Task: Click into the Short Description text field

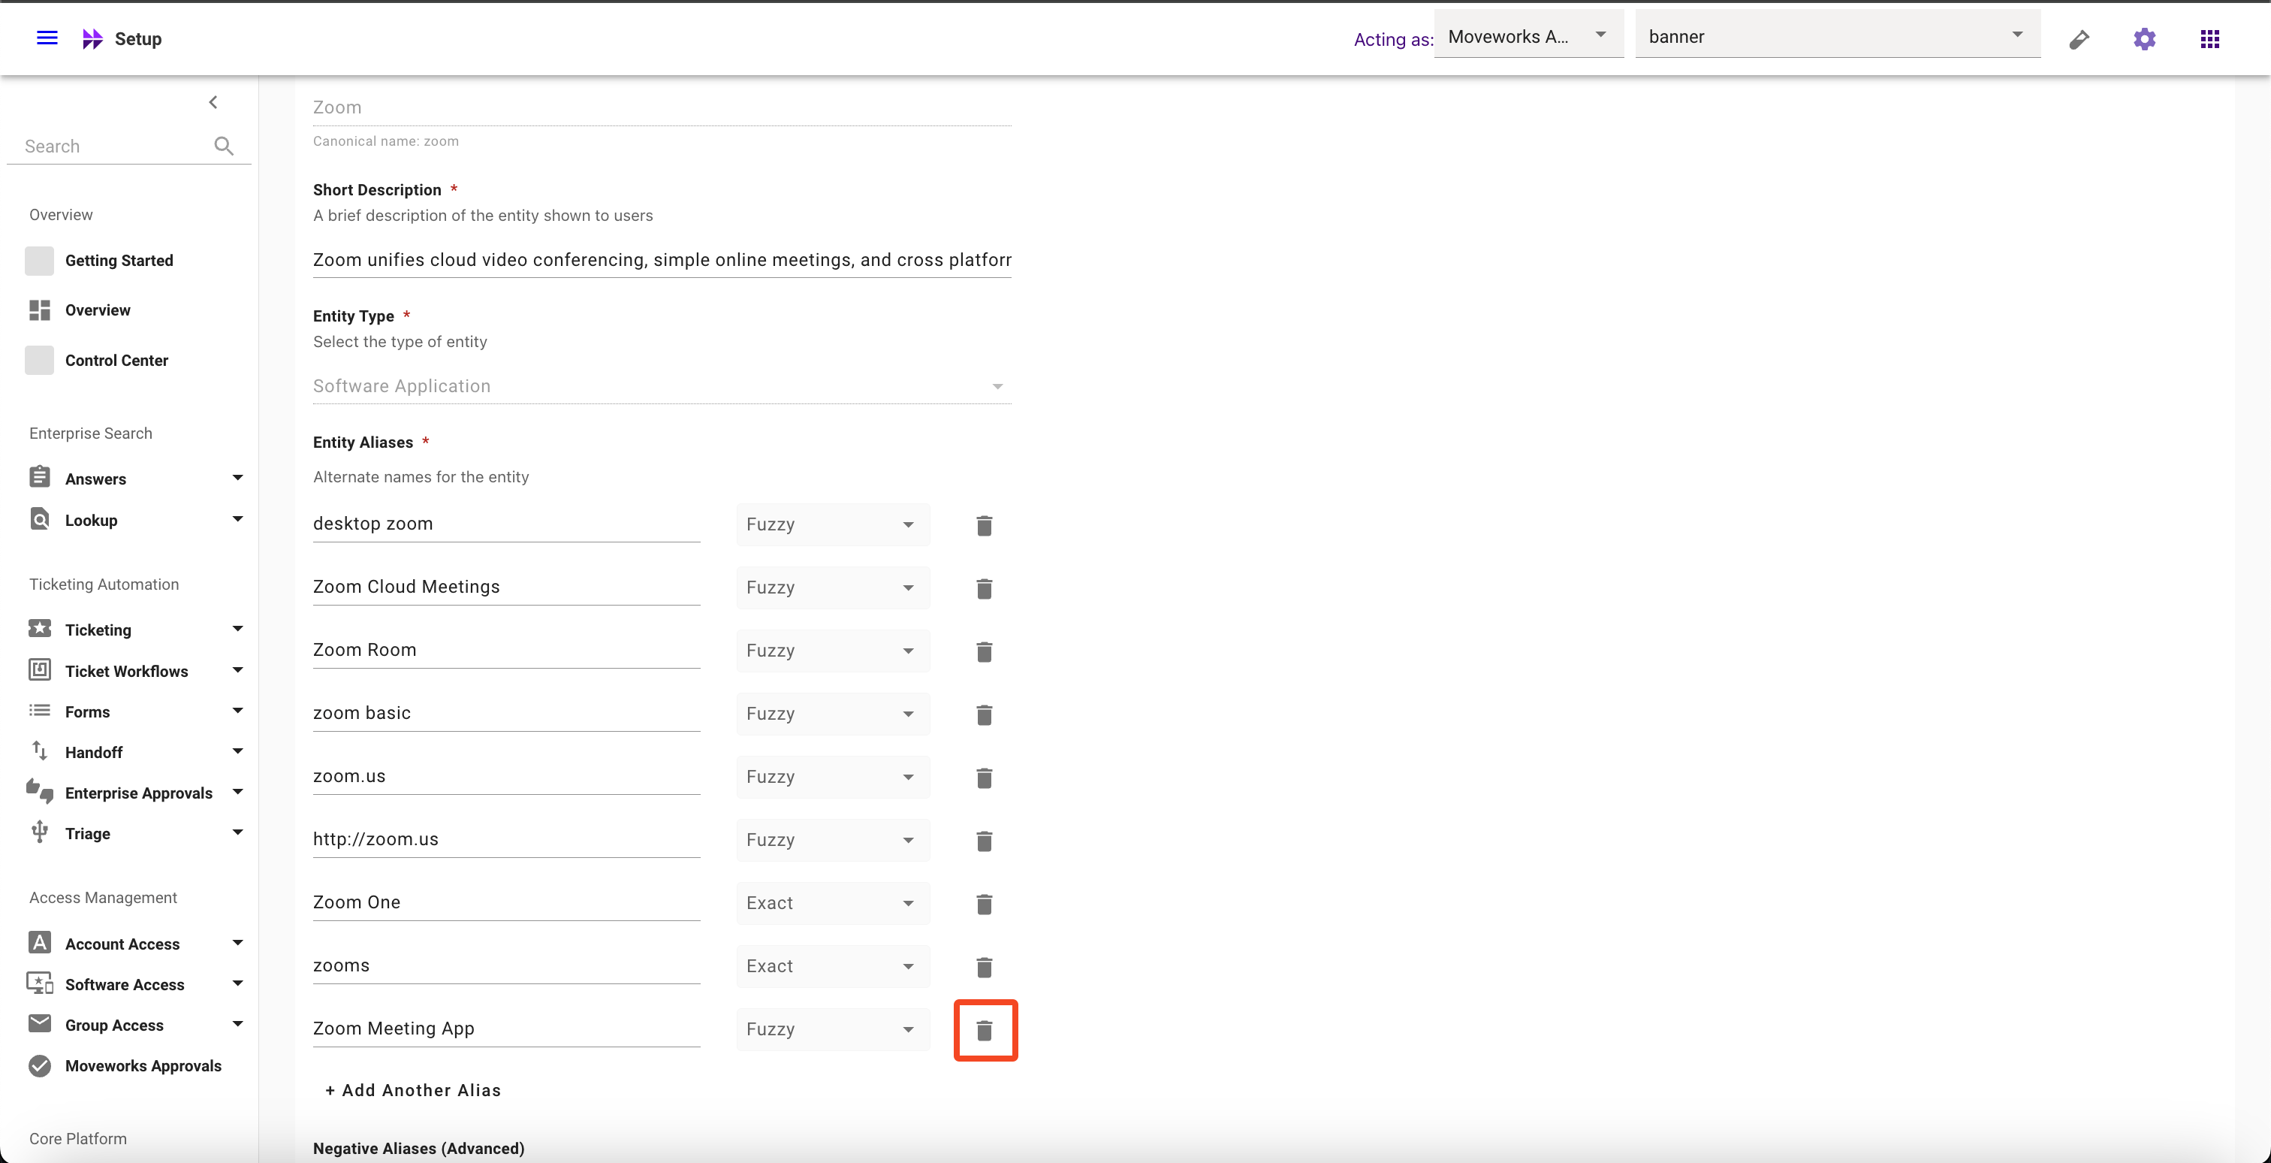Action: pyautogui.click(x=661, y=260)
